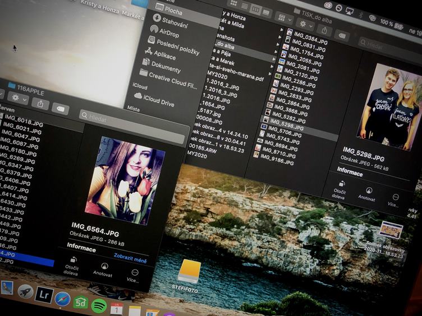Click Zobrazit méně link in 116APPLE preview
Image resolution: width=422 pixels, height=316 pixels.
tap(130, 258)
